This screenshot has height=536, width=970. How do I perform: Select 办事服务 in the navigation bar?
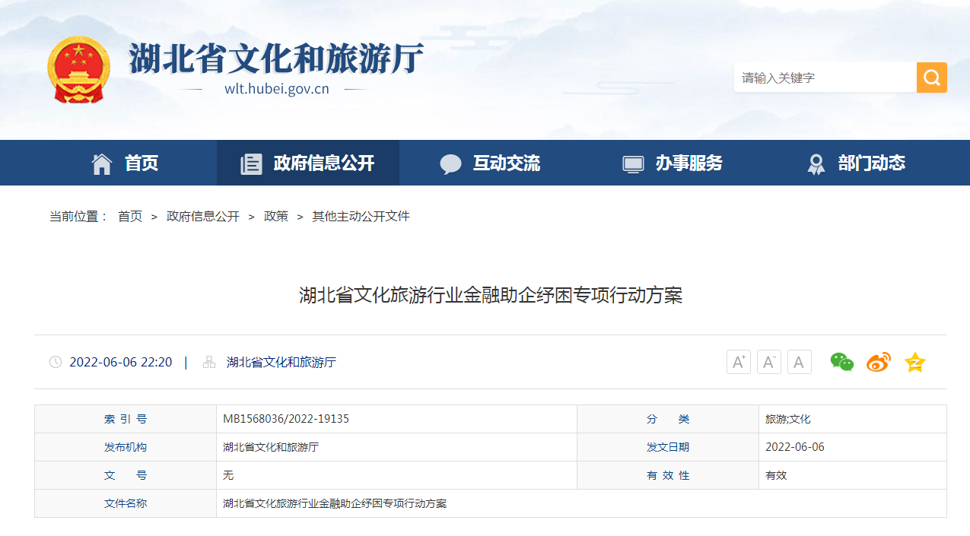[673, 163]
